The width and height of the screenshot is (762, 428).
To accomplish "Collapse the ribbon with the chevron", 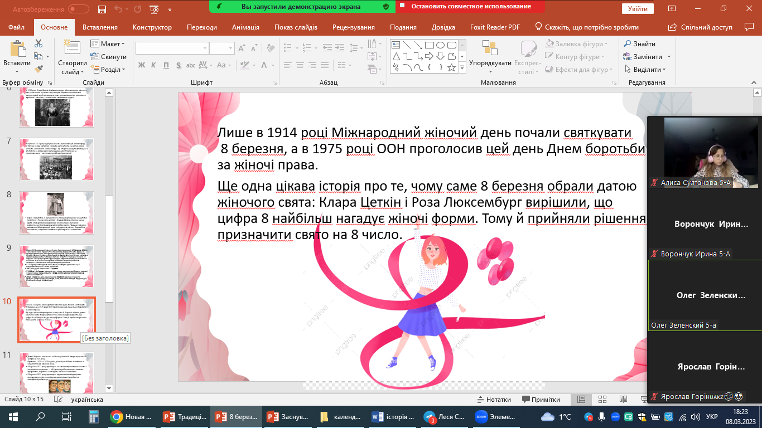I will [x=754, y=82].
